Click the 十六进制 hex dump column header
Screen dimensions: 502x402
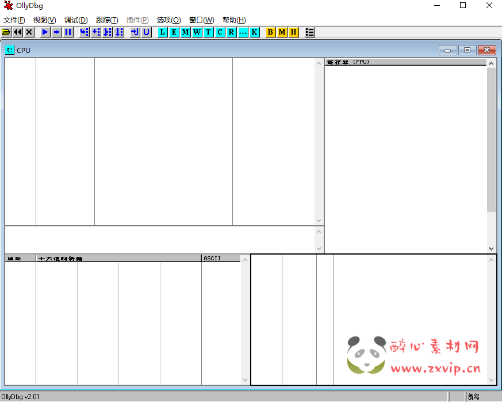coord(118,259)
